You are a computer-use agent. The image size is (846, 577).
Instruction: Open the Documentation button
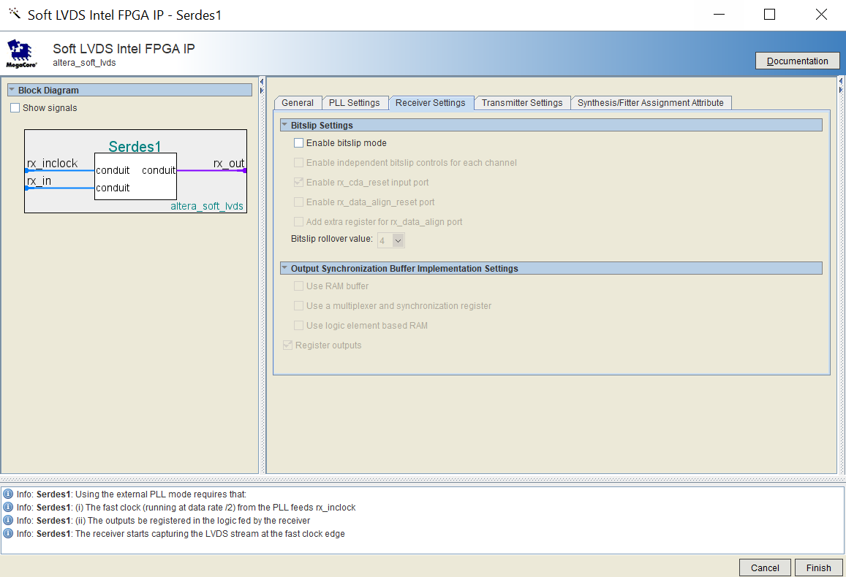pyautogui.click(x=798, y=61)
